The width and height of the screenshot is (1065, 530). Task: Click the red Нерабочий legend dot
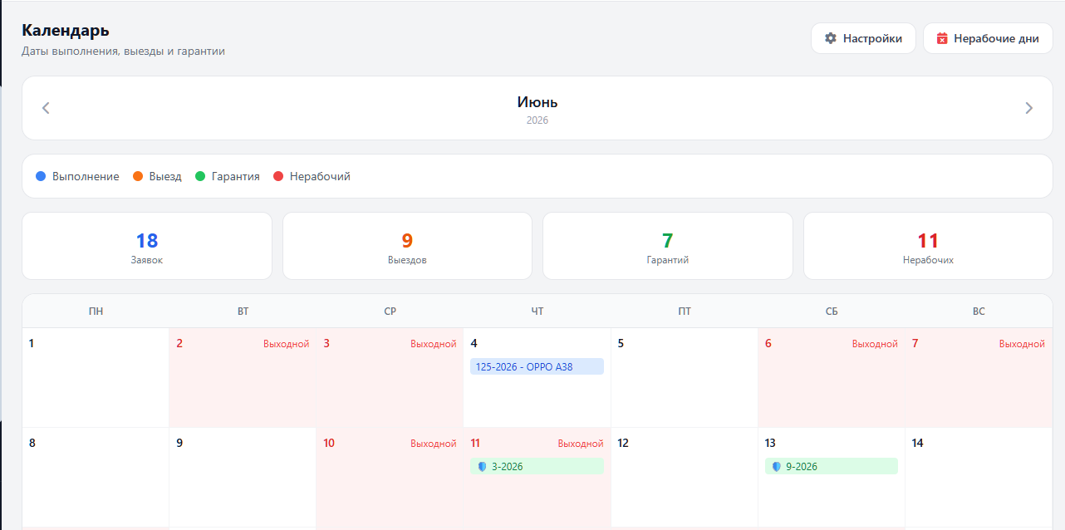[x=278, y=176]
